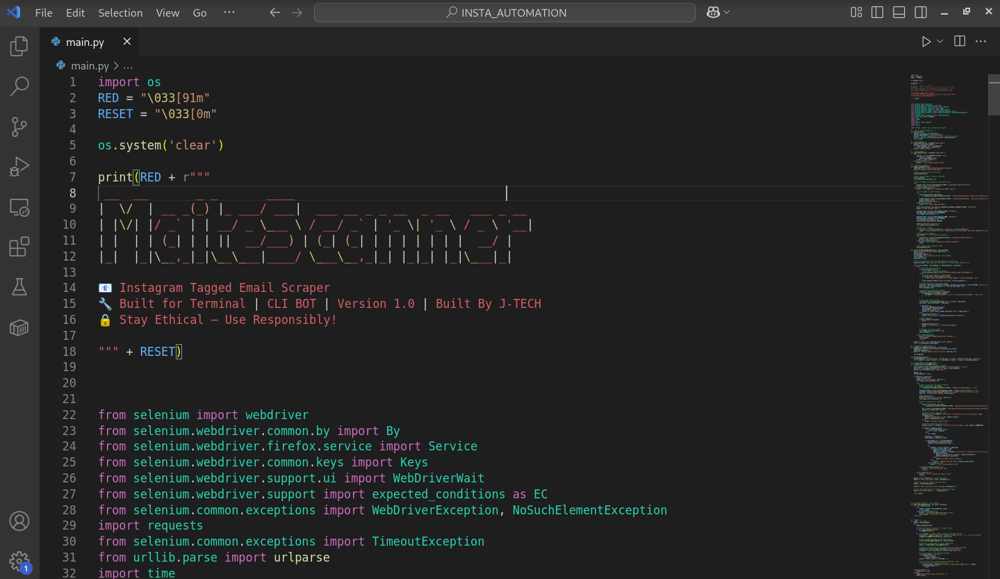Viewport: 1000px width, 579px height.
Task: Toggle the secondary side bar
Action: [921, 13]
